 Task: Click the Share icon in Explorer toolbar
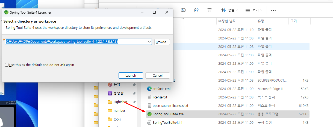(196, 10)
